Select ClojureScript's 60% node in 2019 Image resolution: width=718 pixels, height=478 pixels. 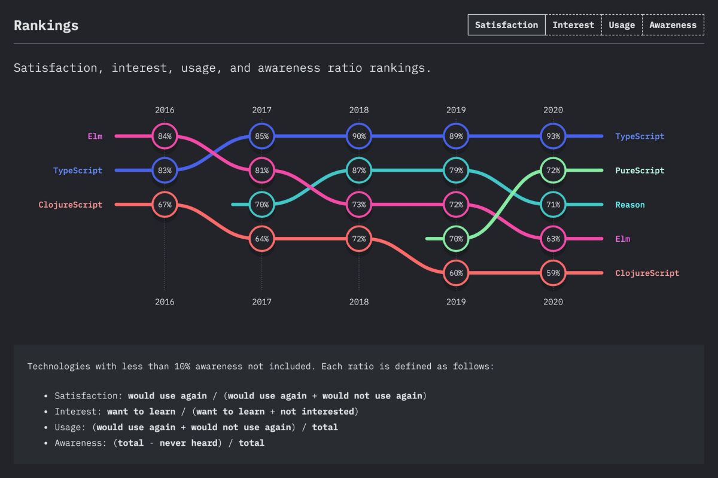tap(456, 273)
